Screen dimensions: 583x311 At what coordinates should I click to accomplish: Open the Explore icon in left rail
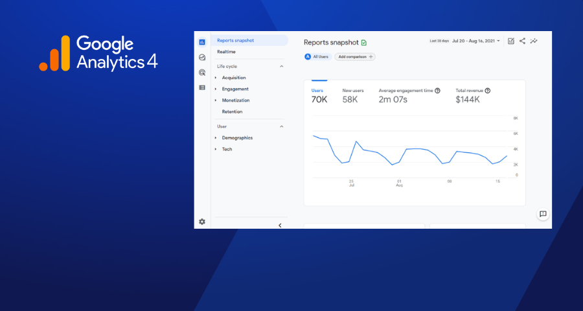(x=202, y=57)
